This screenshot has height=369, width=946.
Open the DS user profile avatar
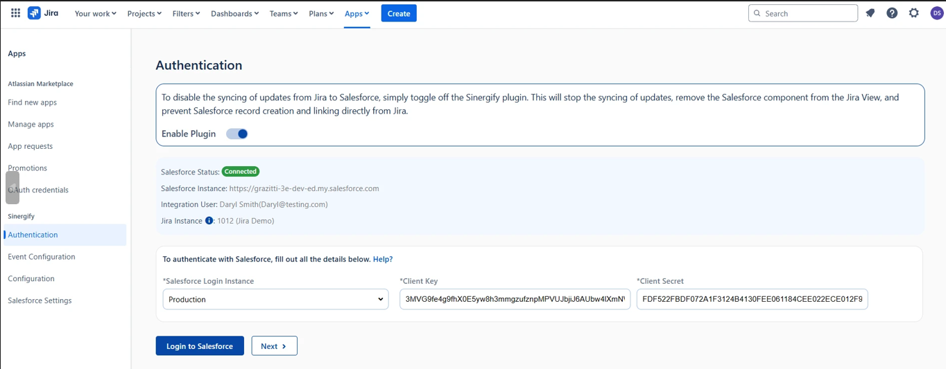pyautogui.click(x=936, y=13)
